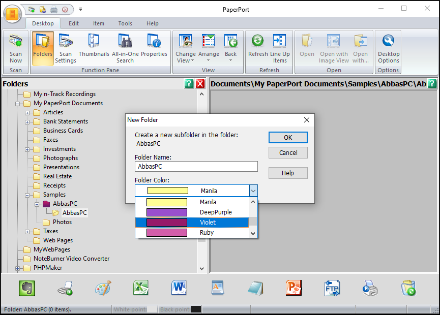Click the FTP icon in Send To bar
The width and height of the screenshot is (440, 315).
332,288
